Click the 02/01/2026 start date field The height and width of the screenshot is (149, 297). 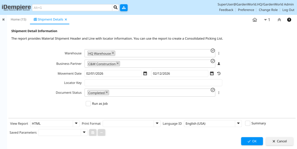point(113,73)
